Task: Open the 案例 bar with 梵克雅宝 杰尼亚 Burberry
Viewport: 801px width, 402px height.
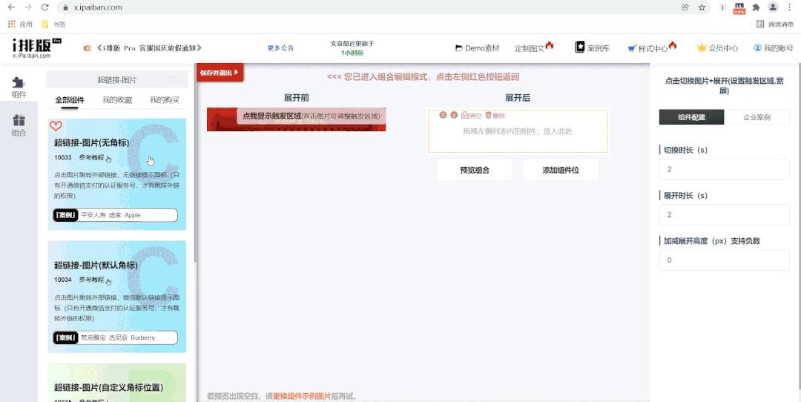Action: pos(116,337)
